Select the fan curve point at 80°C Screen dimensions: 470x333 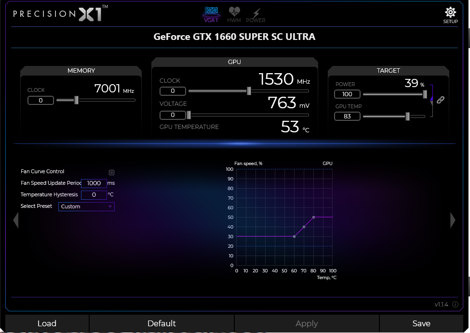click(x=313, y=217)
